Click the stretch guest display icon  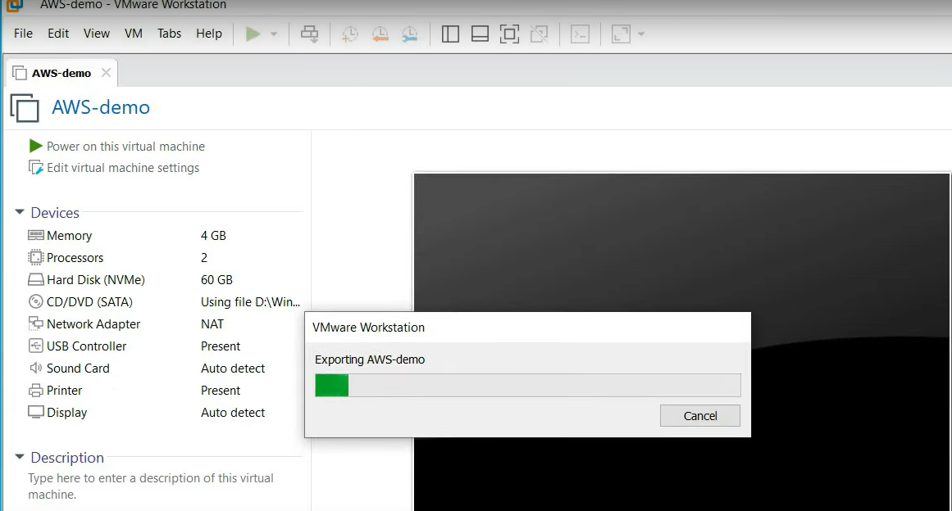pos(621,34)
